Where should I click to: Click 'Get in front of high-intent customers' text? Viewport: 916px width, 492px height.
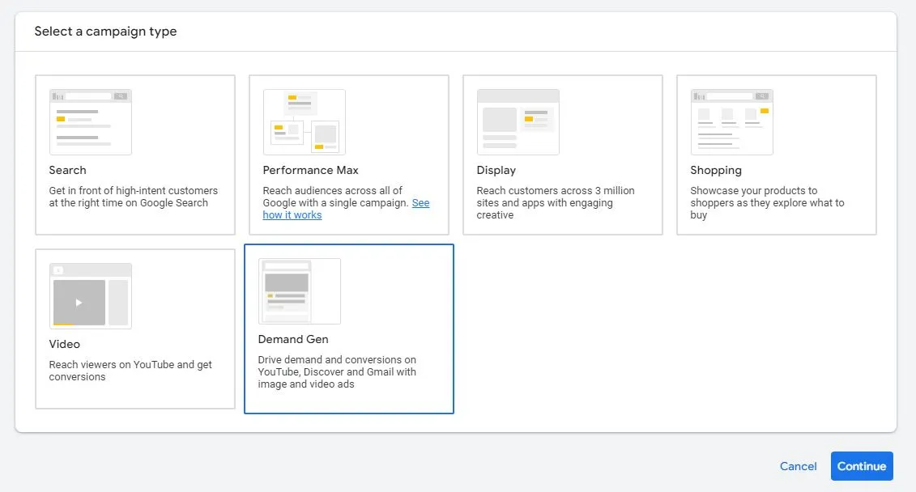[133, 197]
